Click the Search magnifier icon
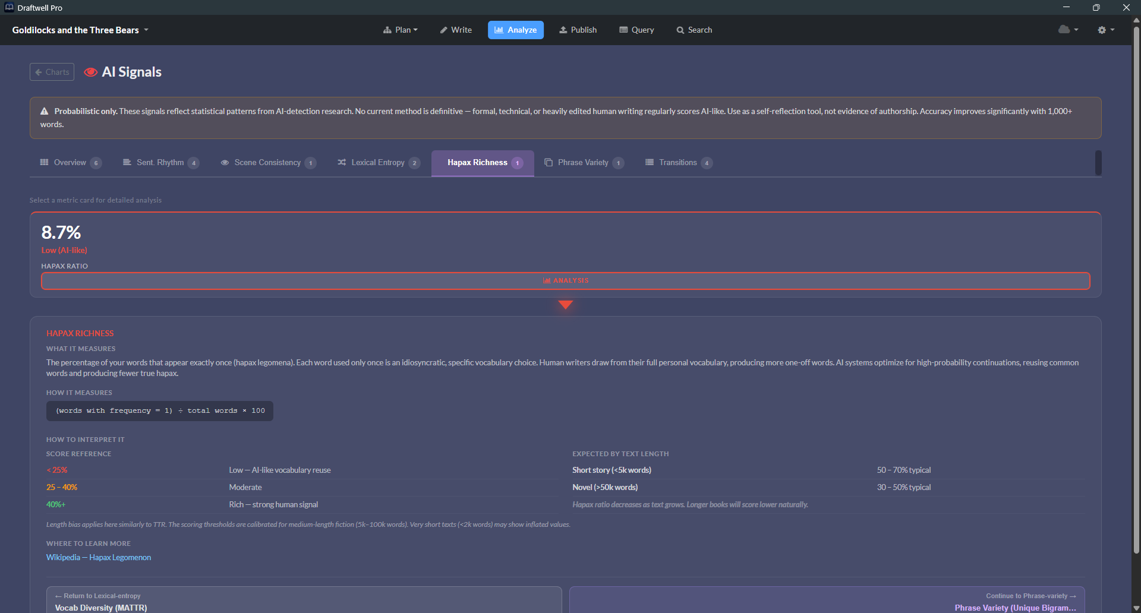This screenshot has height=613, width=1141. pos(680,30)
